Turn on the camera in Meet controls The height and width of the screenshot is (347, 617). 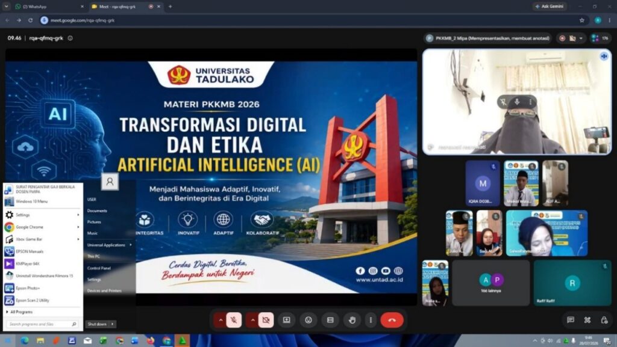click(x=266, y=320)
